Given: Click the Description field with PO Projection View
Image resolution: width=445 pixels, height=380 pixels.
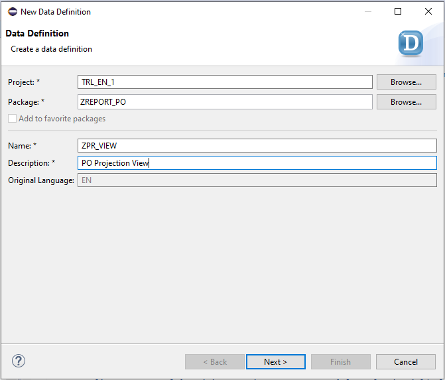Looking at the screenshot, I should pos(257,163).
